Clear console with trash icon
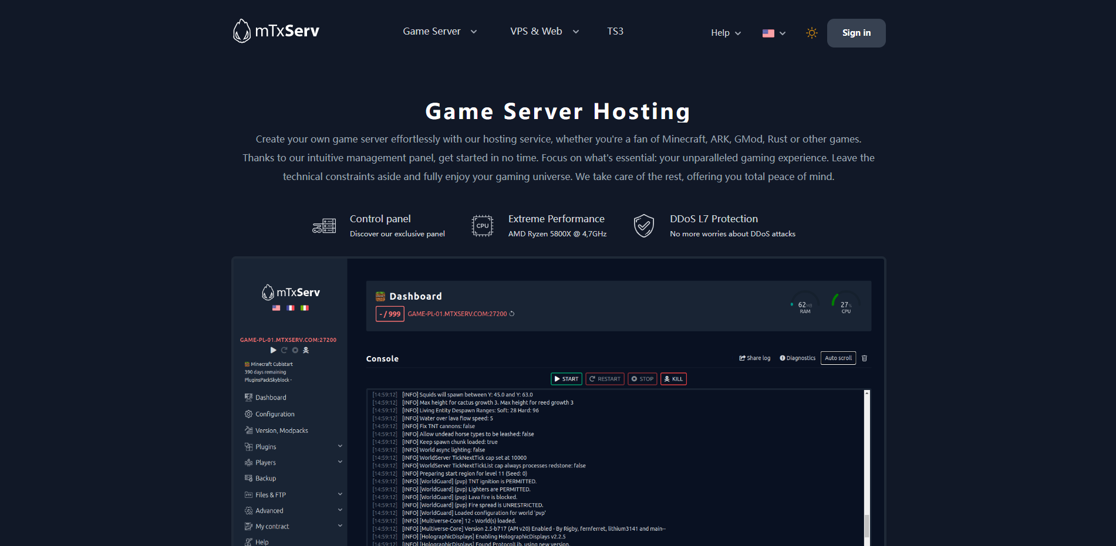 point(864,358)
